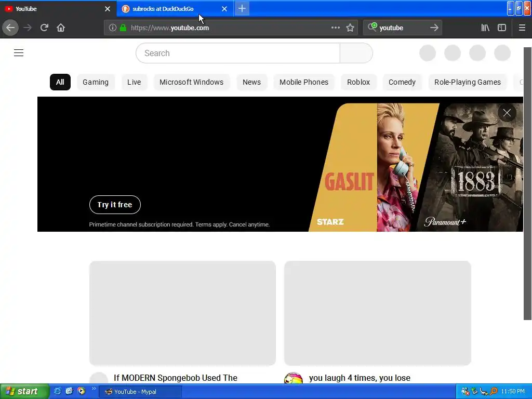
Task: Expand quick launch overflow chevron
Action: (x=94, y=389)
